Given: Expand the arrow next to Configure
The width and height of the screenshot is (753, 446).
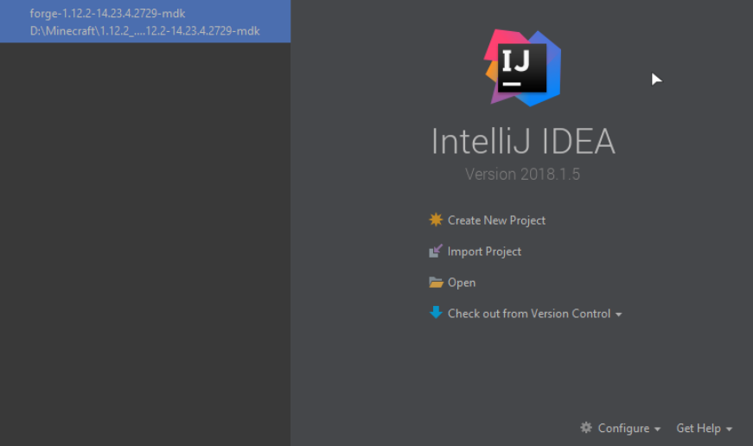Looking at the screenshot, I should [x=658, y=430].
